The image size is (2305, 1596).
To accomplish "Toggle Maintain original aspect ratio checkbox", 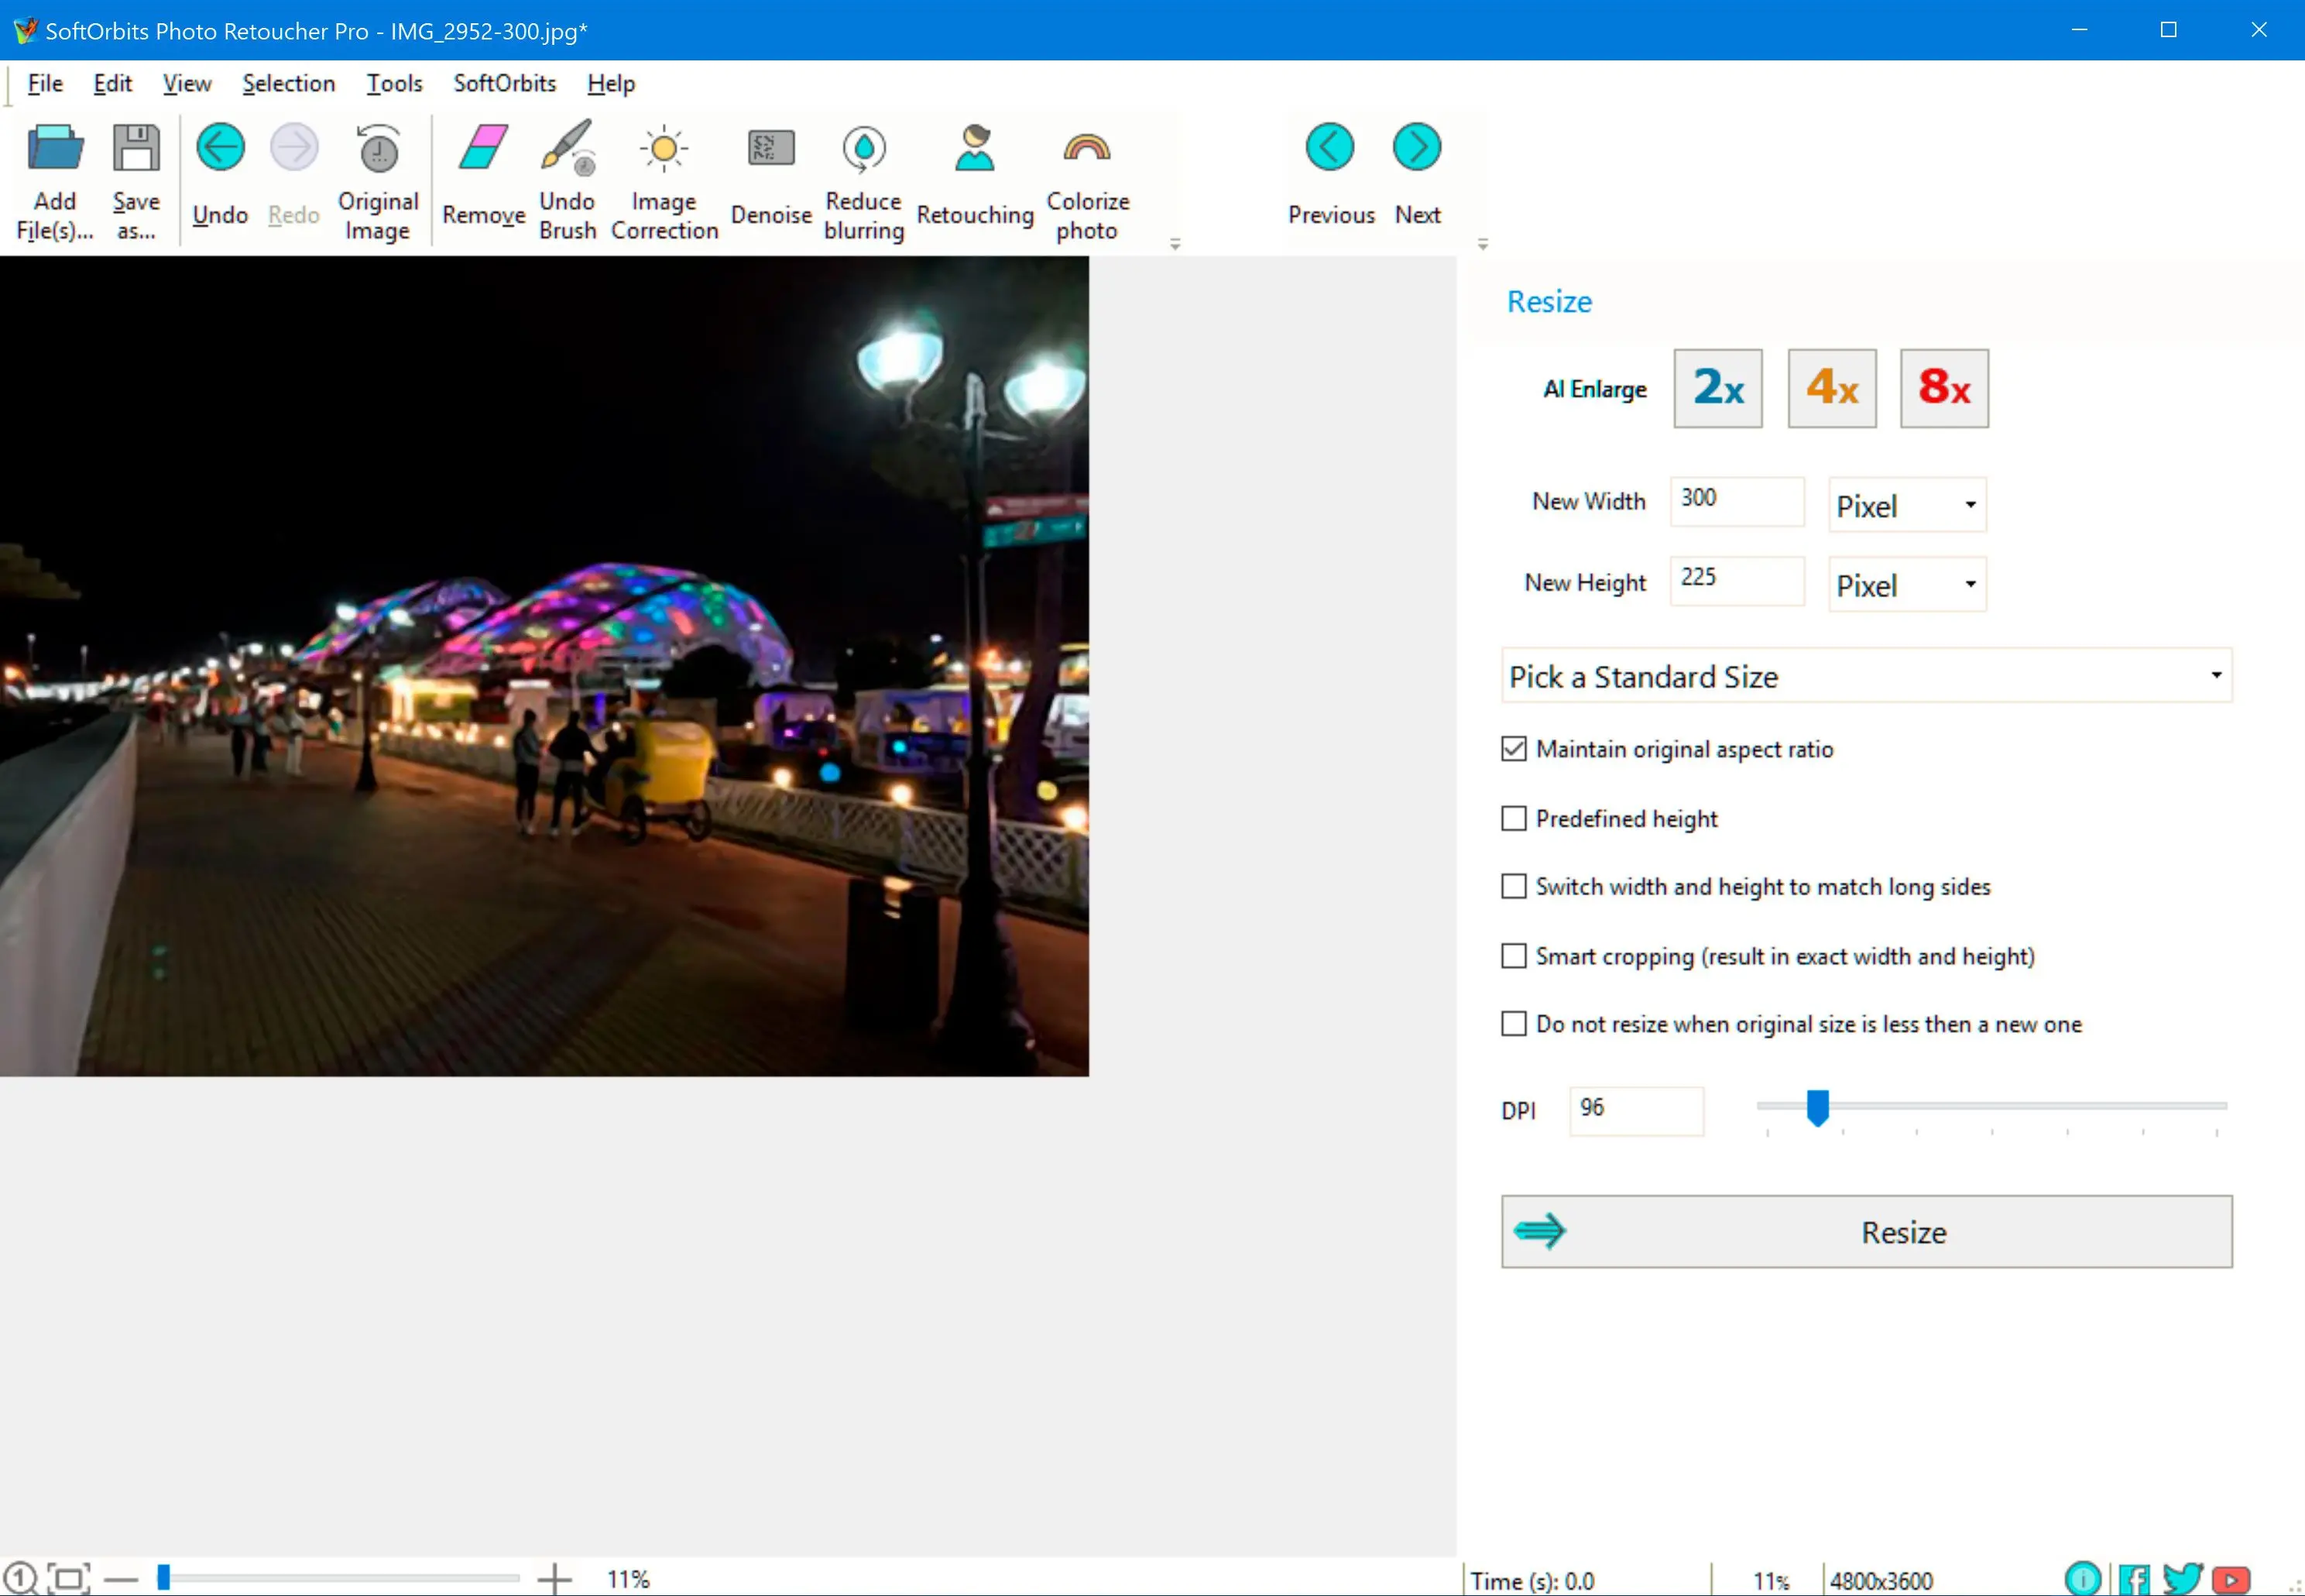I will [1514, 750].
